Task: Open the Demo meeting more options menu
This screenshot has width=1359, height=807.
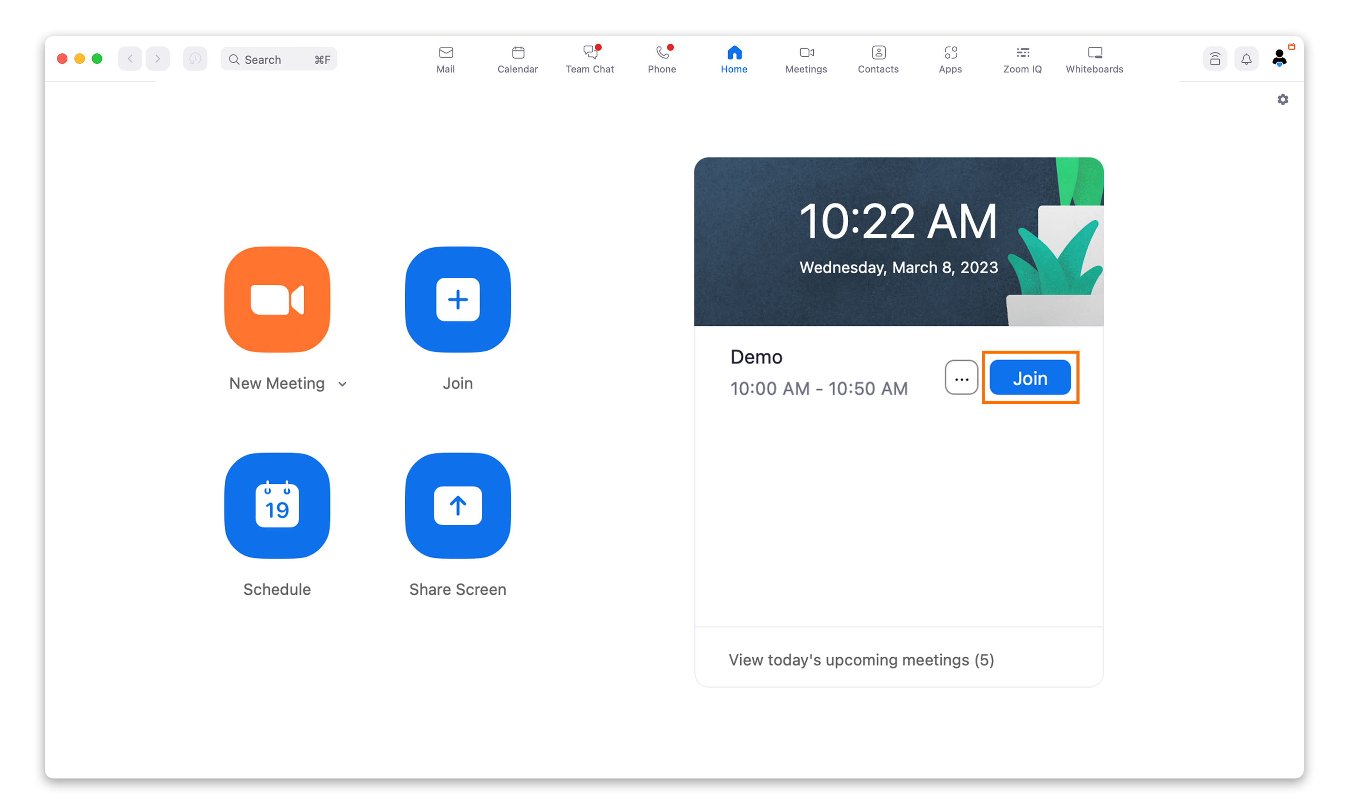Action: (x=961, y=378)
